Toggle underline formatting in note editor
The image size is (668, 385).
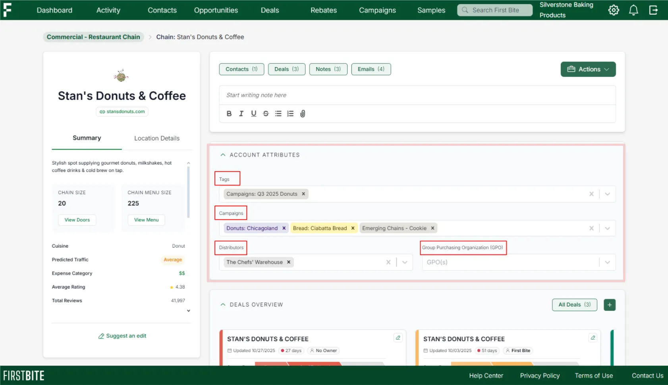point(253,114)
